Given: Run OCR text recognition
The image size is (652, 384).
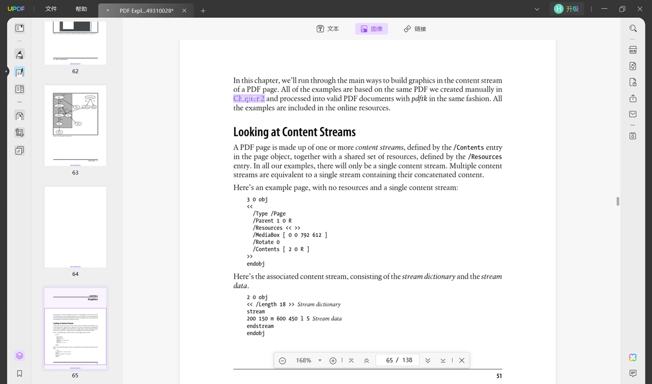Looking at the screenshot, I should (x=633, y=49).
